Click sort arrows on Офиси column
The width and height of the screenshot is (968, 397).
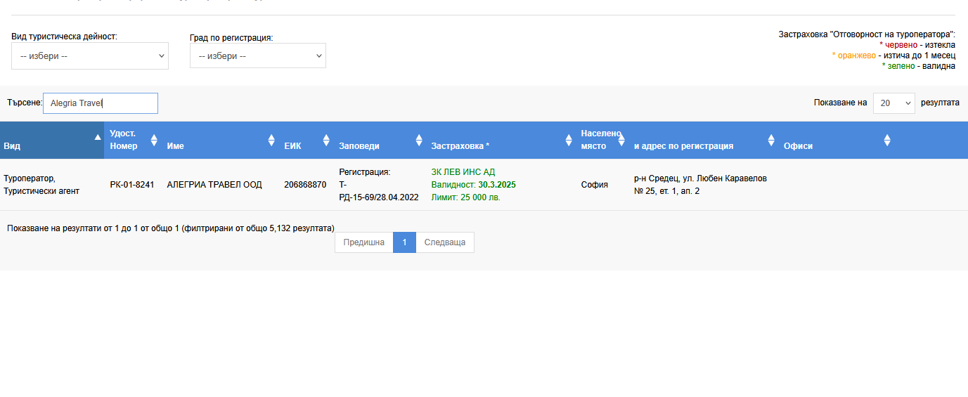tap(887, 140)
